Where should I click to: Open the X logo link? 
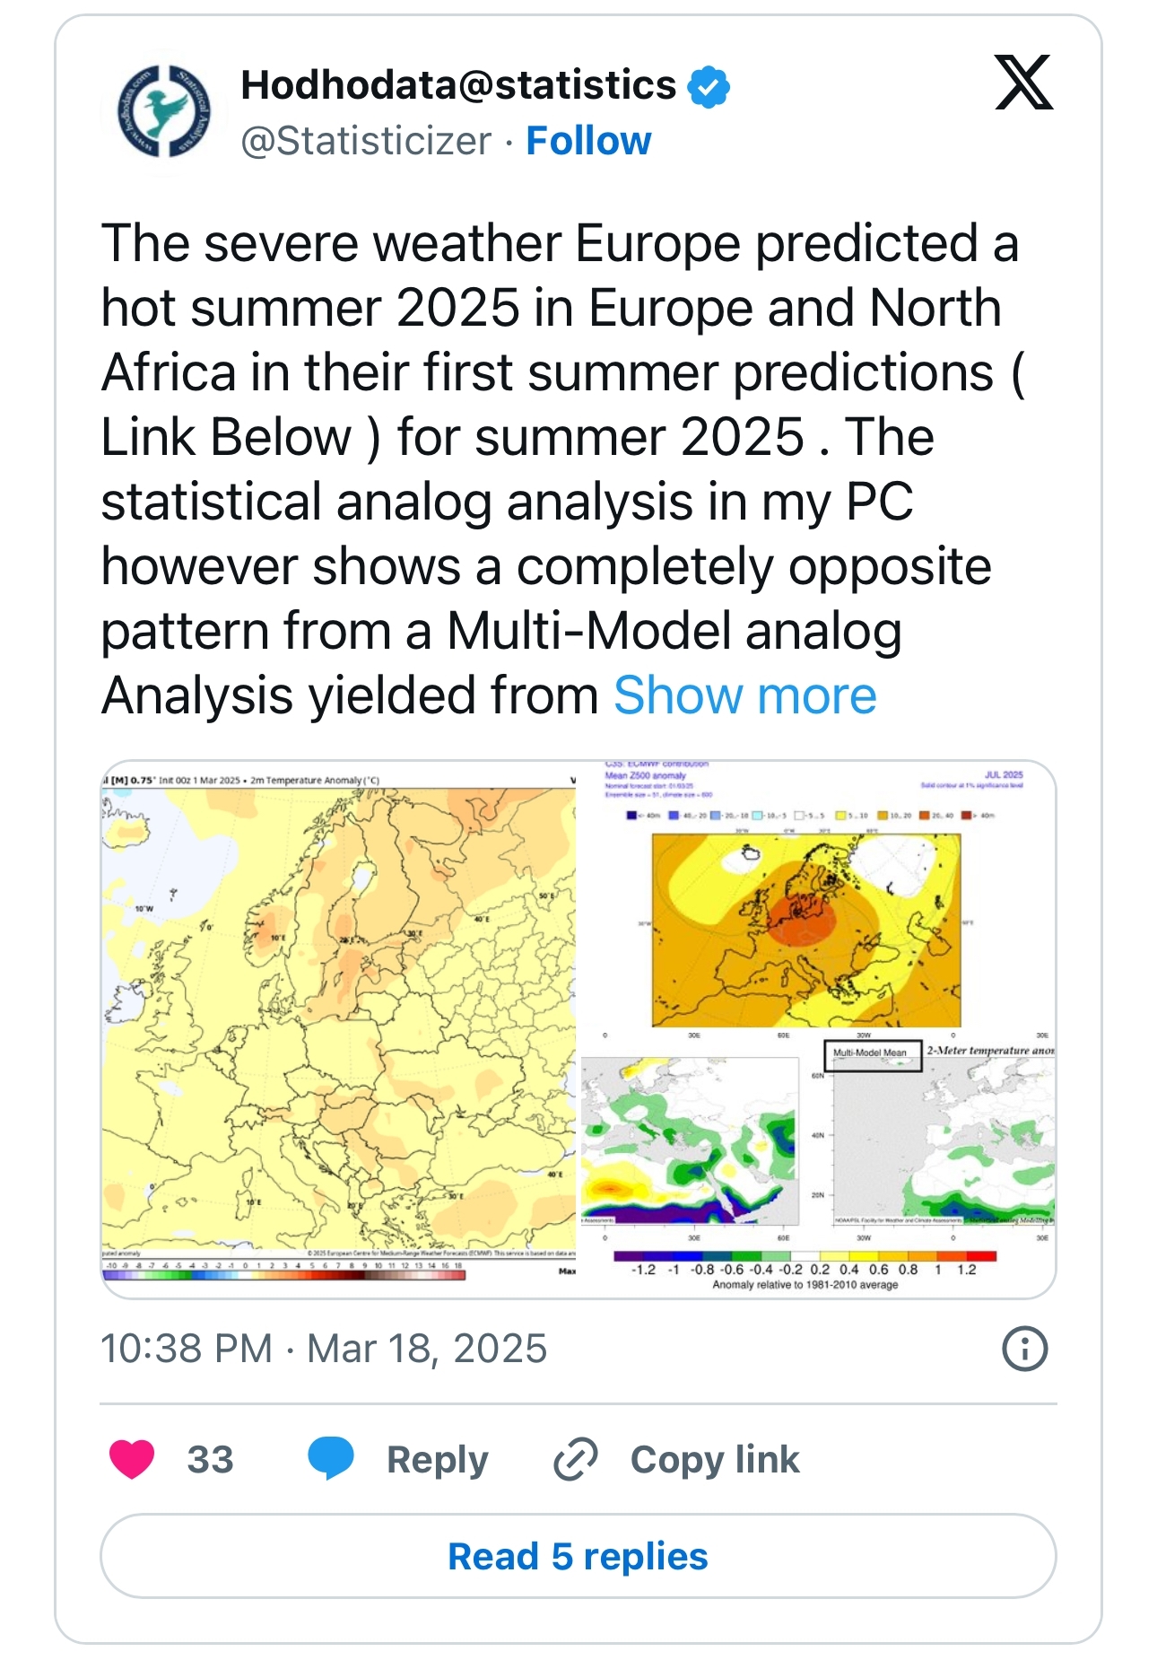coord(1023,83)
